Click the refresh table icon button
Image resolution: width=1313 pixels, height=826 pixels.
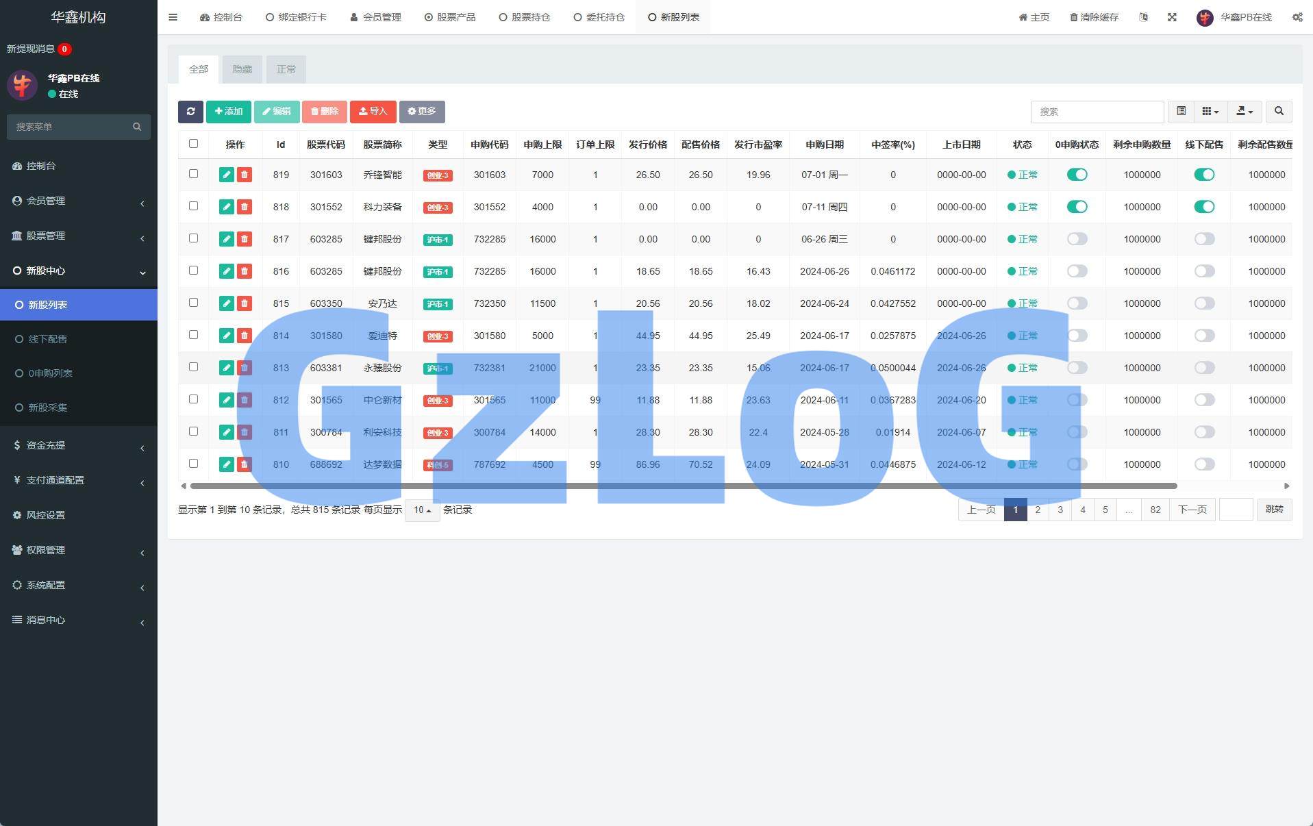pyautogui.click(x=190, y=112)
